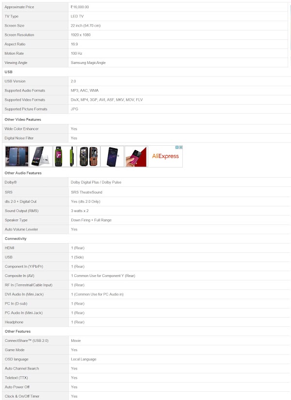Image resolution: width=291 pixels, height=400 pixels.
Task: Click the ad info icon on banner
Action: 177,147
